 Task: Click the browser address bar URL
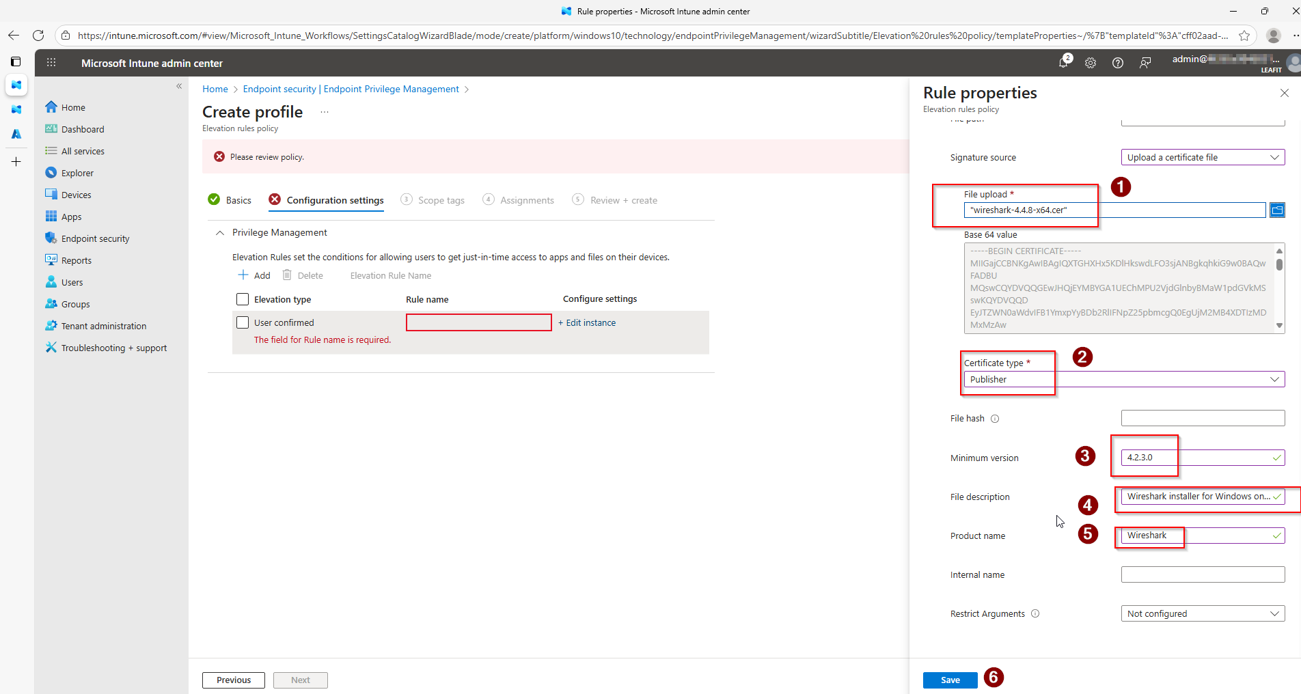pos(653,36)
